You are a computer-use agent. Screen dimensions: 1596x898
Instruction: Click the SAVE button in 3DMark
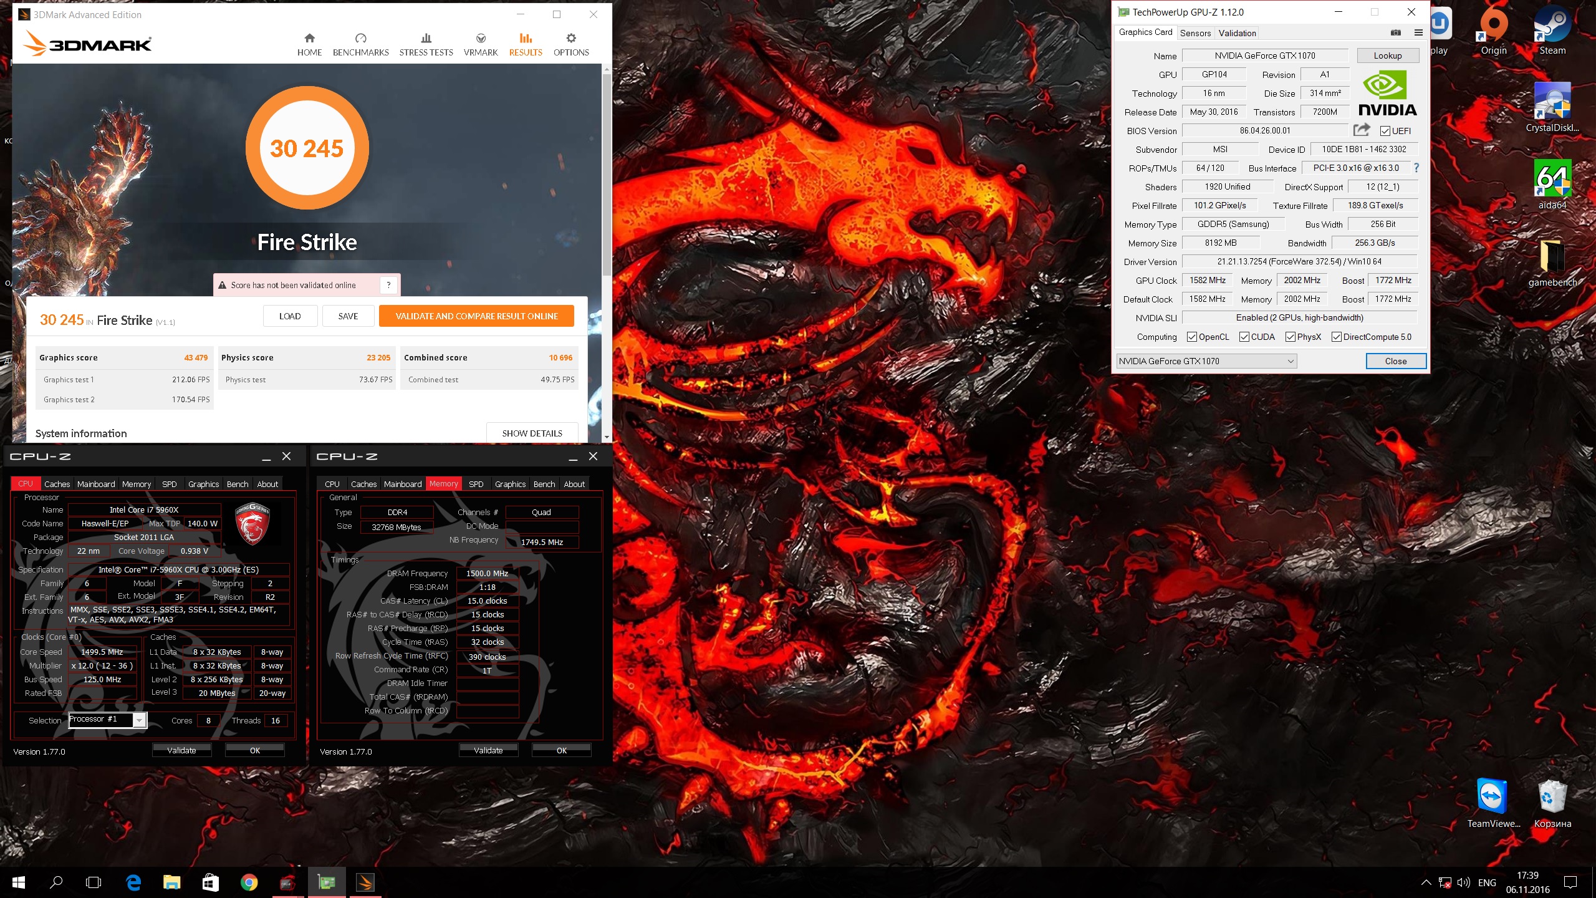348,316
